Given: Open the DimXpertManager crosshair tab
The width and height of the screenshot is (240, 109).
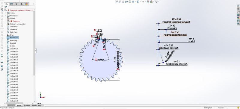Looking at the screenshot, I should 22,4.
